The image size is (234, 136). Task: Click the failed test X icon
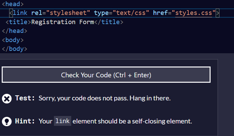(7, 99)
